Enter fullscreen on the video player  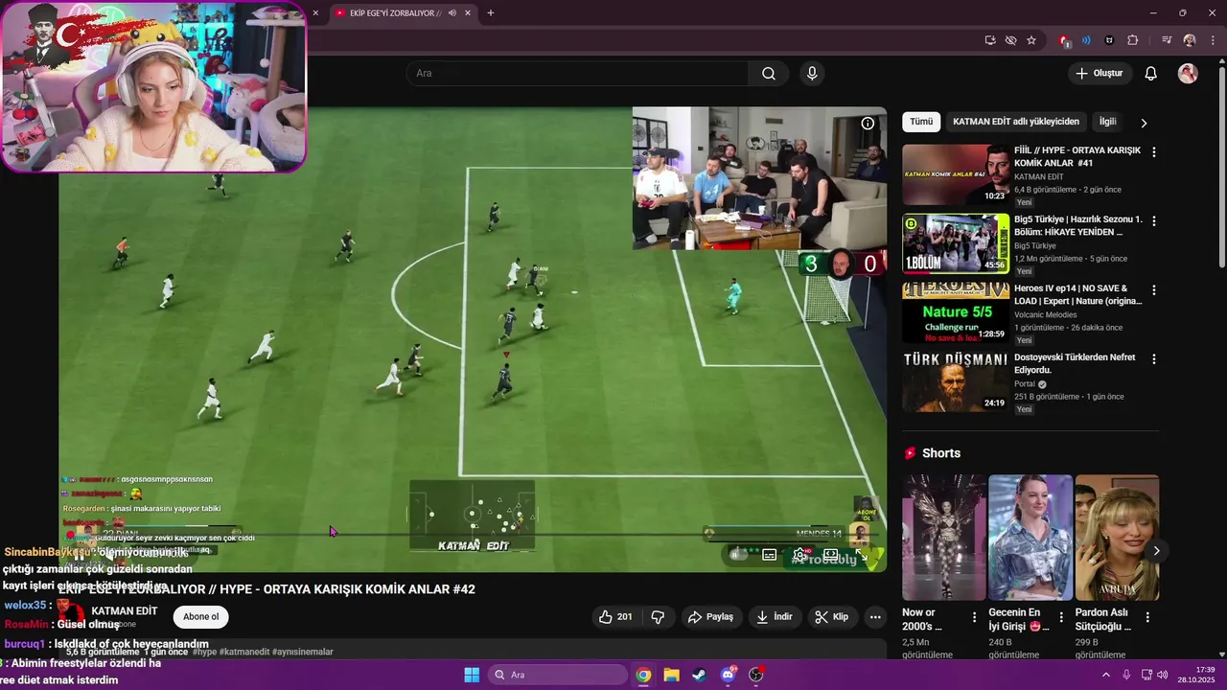pyautogui.click(x=861, y=554)
